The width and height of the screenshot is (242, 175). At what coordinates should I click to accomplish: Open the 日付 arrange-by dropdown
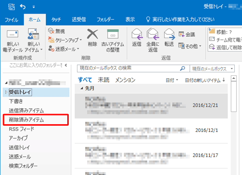(x=172, y=80)
